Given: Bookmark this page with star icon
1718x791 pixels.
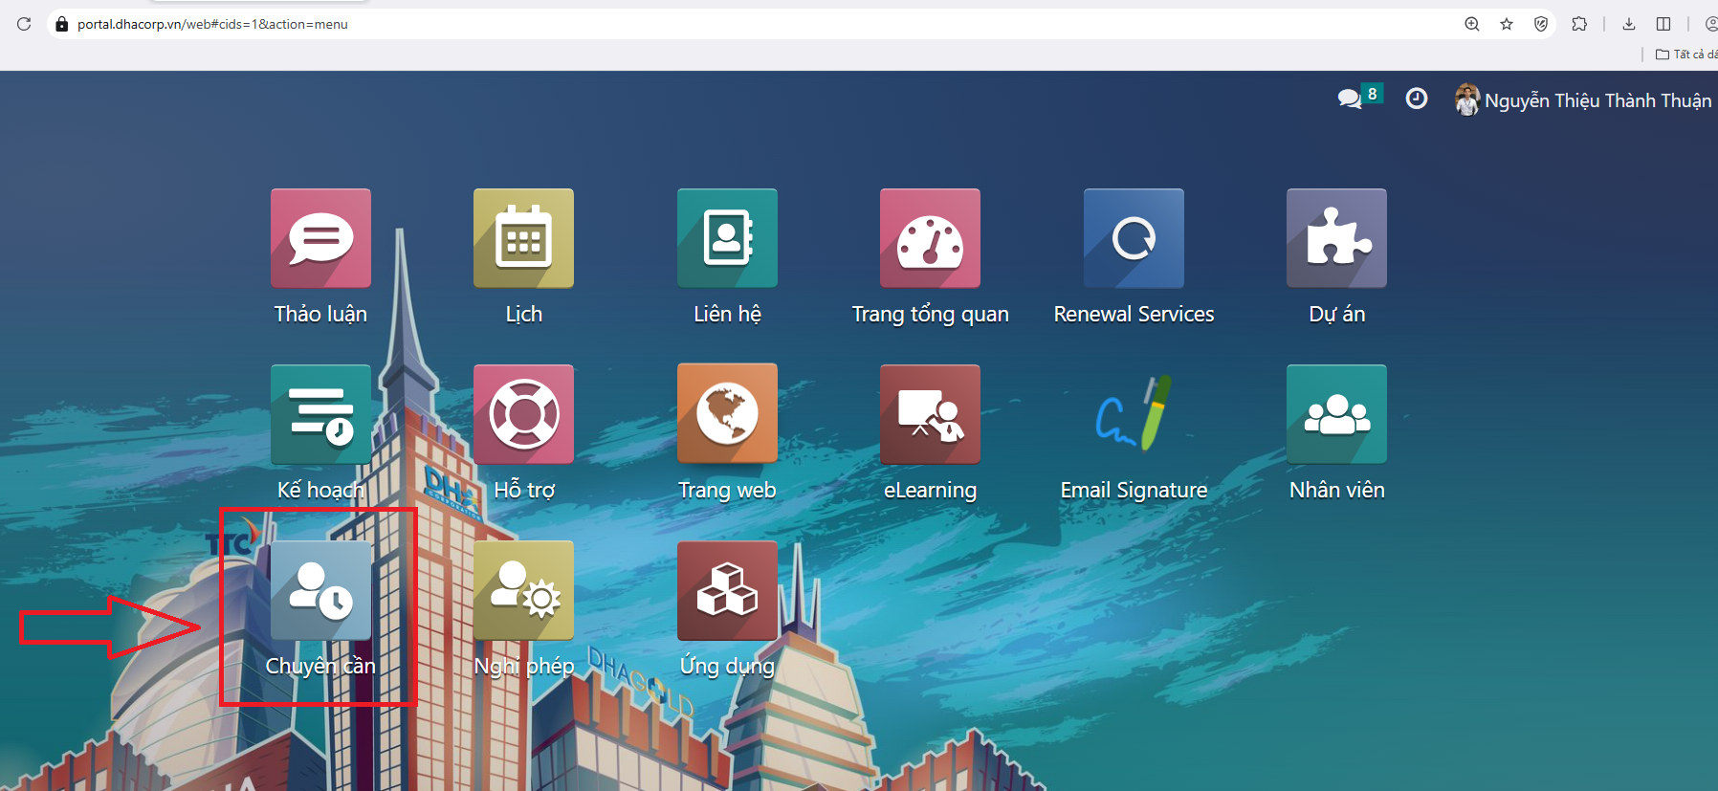Looking at the screenshot, I should [x=1507, y=24].
